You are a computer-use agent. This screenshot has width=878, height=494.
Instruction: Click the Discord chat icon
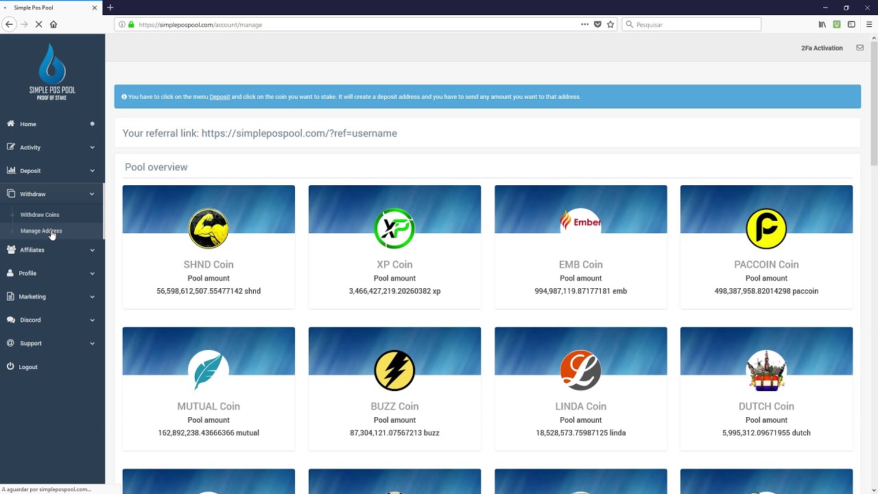10,320
